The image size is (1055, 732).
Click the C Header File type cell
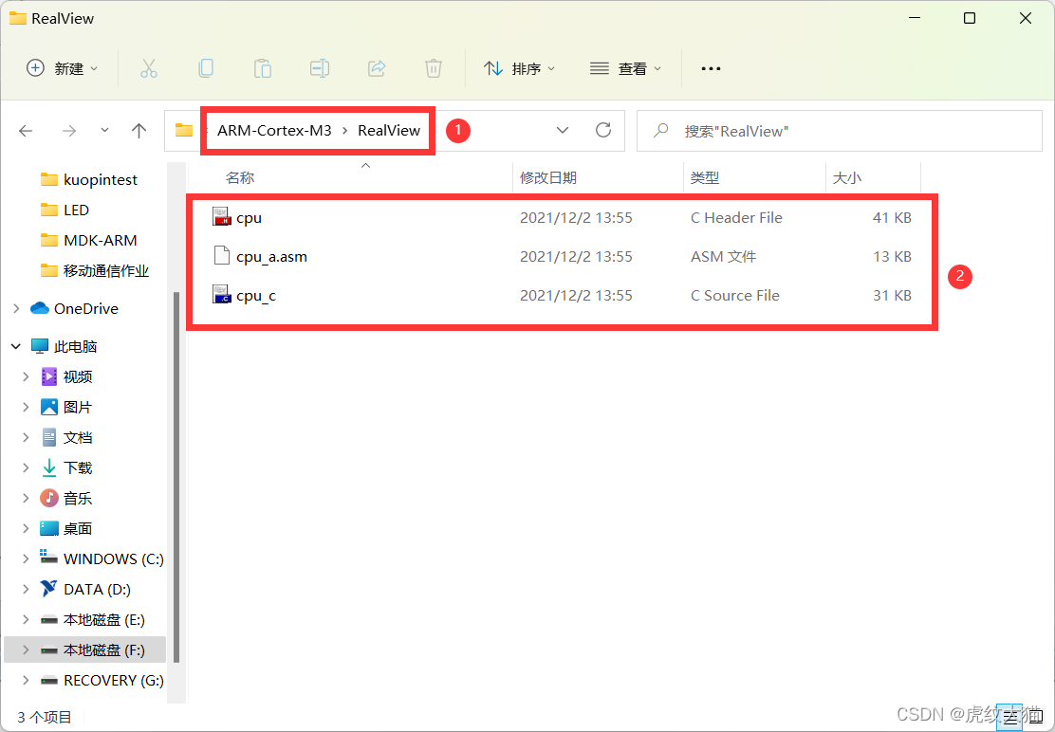pos(737,218)
